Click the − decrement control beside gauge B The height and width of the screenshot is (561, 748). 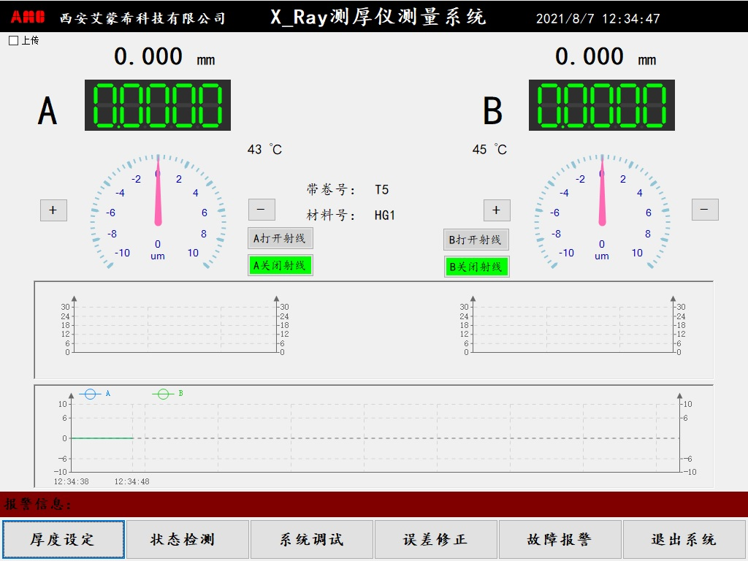point(703,210)
